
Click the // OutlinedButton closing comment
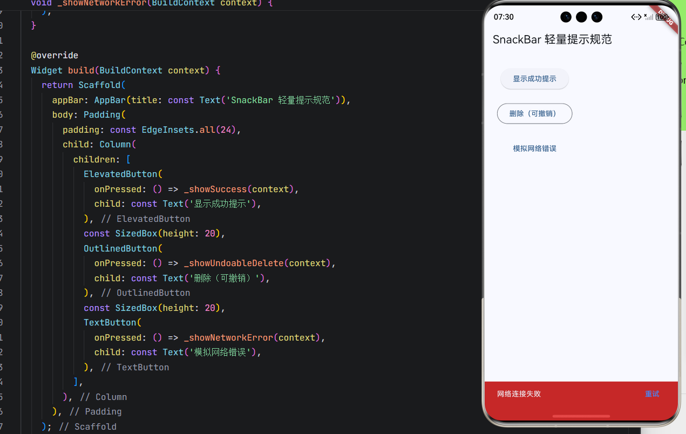pos(146,293)
